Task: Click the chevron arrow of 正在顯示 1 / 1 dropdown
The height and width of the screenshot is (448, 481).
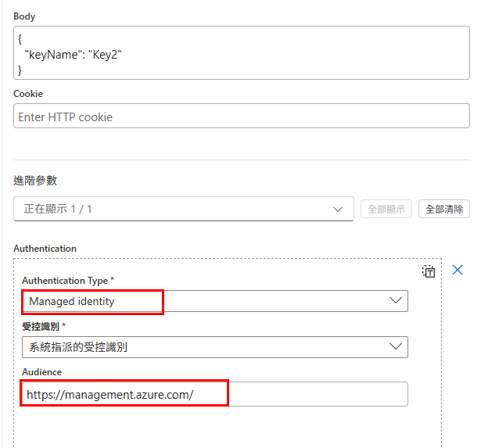Action: [x=338, y=209]
